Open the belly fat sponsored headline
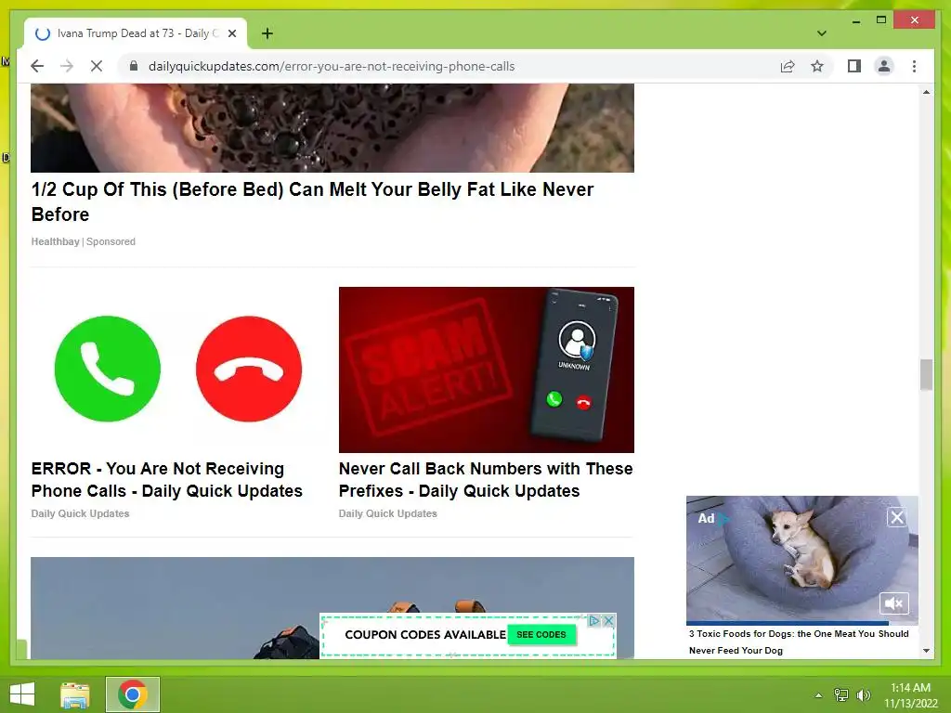 [x=312, y=201]
